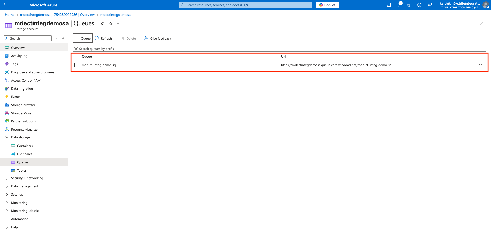The width and height of the screenshot is (491, 235).
Task: Go to Home breadcrumb link
Action: point(9,15)
